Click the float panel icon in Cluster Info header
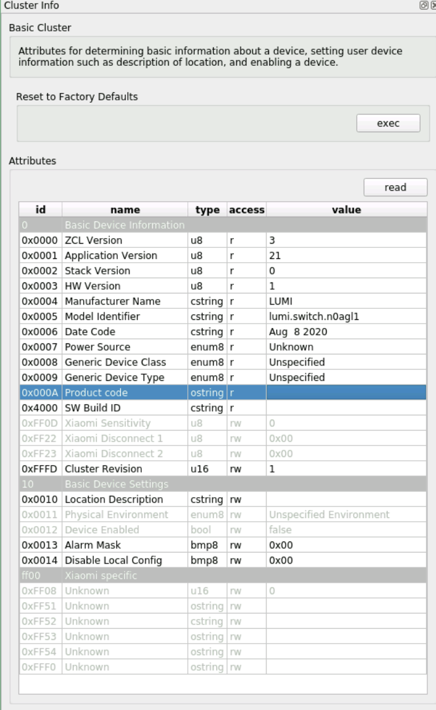Screen dimensions: 436x710 pyautogui.click(x=423, y=6)
